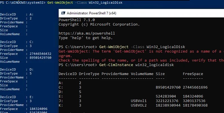Click the C: drive size value 89501429760
This screenshot has width=224, height=113.
coord(168,87)
